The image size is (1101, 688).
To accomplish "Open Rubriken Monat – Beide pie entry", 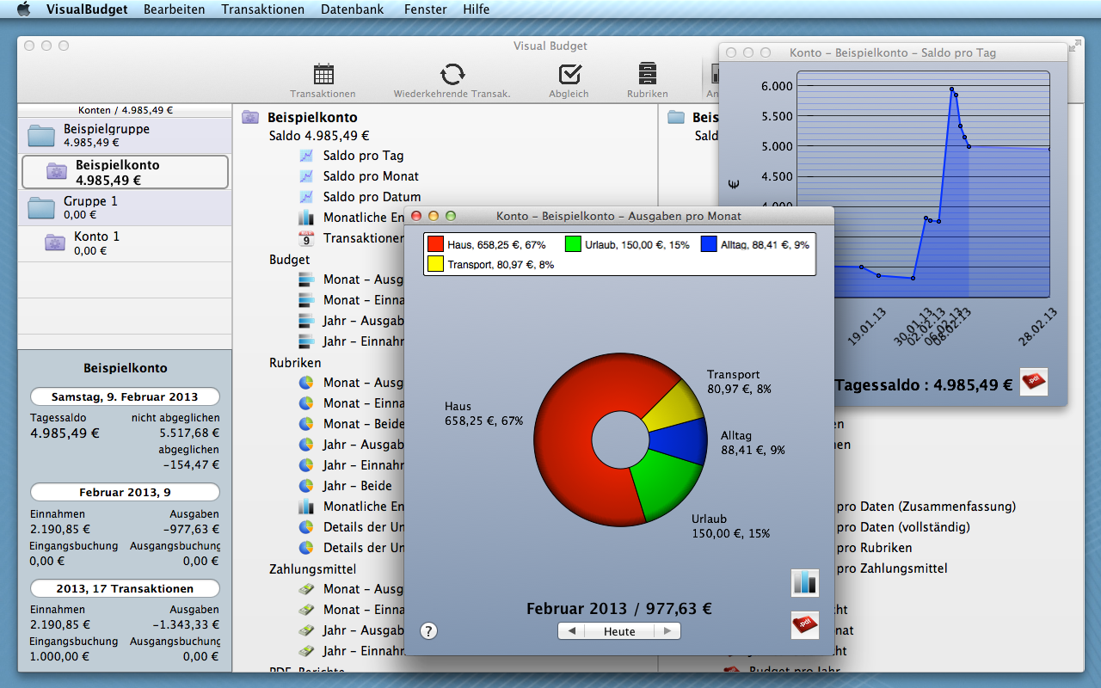I will pyautogui.click(x=351, y=424).
